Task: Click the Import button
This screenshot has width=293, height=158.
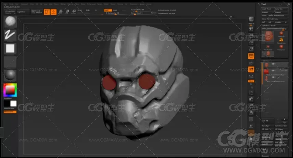Action: point(267,12)
